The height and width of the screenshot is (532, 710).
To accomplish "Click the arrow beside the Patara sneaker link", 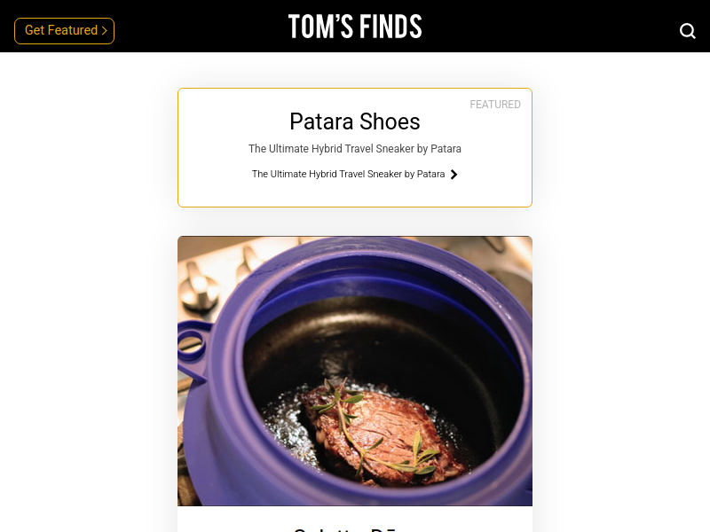I will pos(454,175).
